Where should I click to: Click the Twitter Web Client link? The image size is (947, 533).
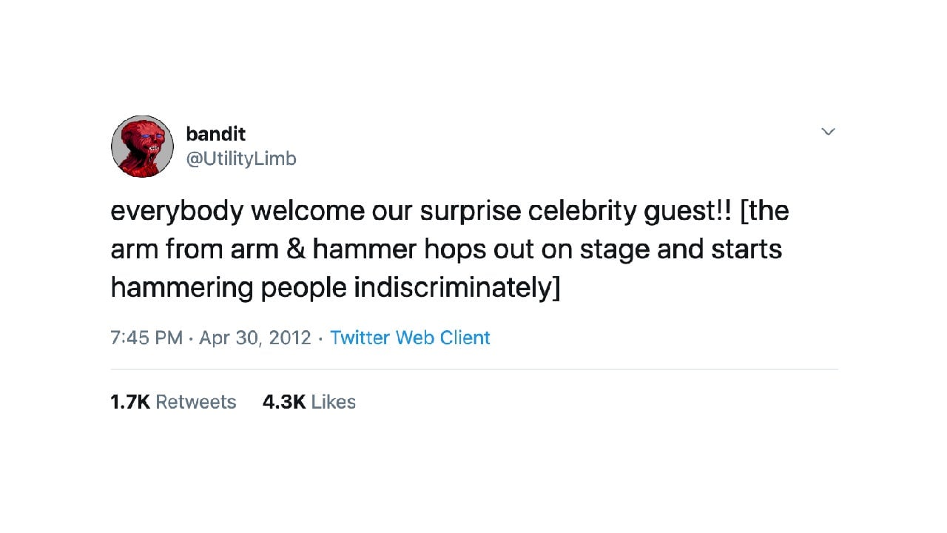(410, 338)
